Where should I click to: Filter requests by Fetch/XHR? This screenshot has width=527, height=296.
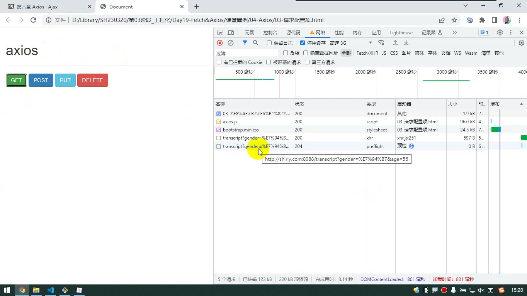[x=367, y=53]
